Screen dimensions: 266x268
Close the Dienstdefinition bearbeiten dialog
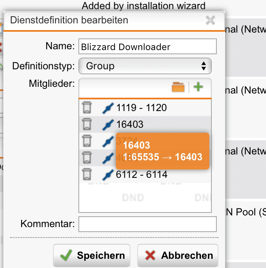coord(211,20)
